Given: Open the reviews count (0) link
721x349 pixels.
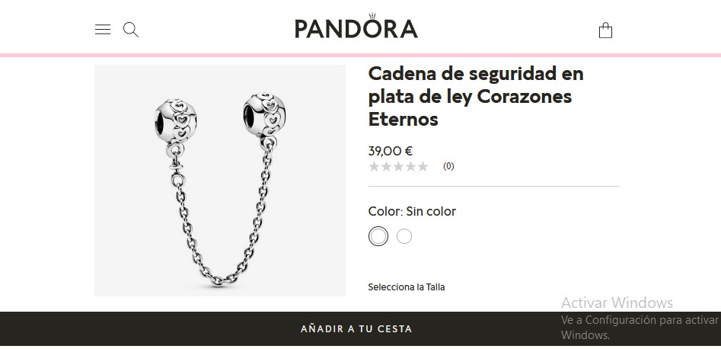Looking at the screenshot, I should [448, 166].
